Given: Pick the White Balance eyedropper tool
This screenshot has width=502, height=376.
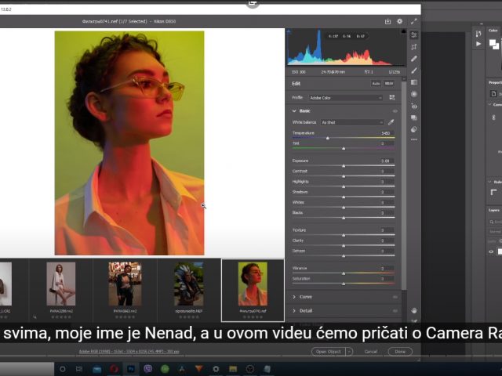Looking at the screenshot, I should 391,122.
